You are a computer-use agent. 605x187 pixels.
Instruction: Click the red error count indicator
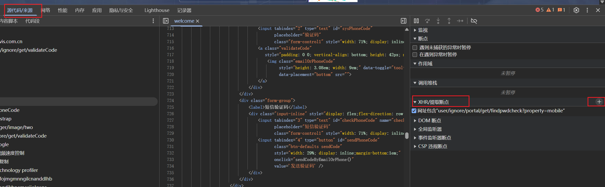coord(540,10)
